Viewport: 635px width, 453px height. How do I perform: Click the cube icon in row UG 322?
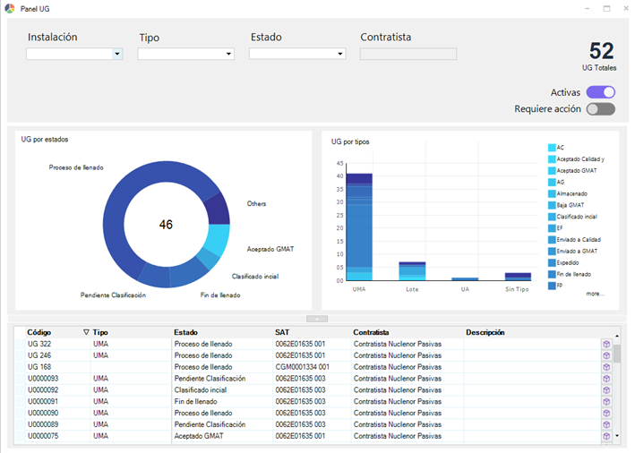(605, 344)
